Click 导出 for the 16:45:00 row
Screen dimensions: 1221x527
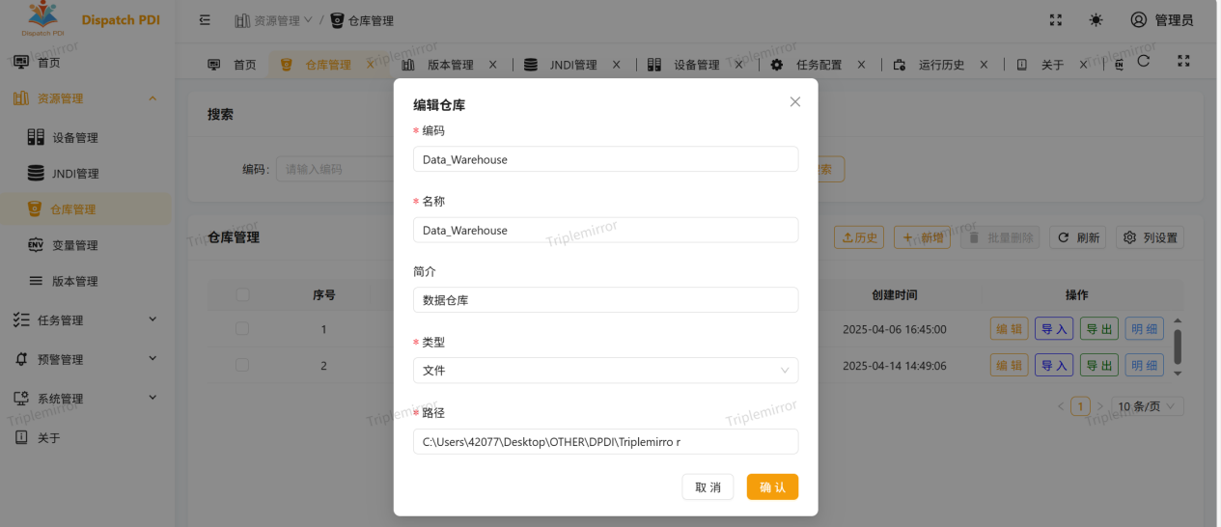(x=1099, y=329)
